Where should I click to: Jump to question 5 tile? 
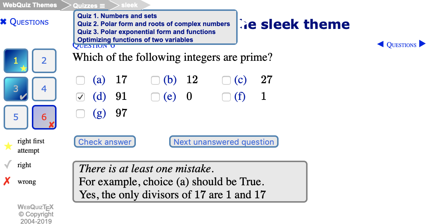point(16,117)
